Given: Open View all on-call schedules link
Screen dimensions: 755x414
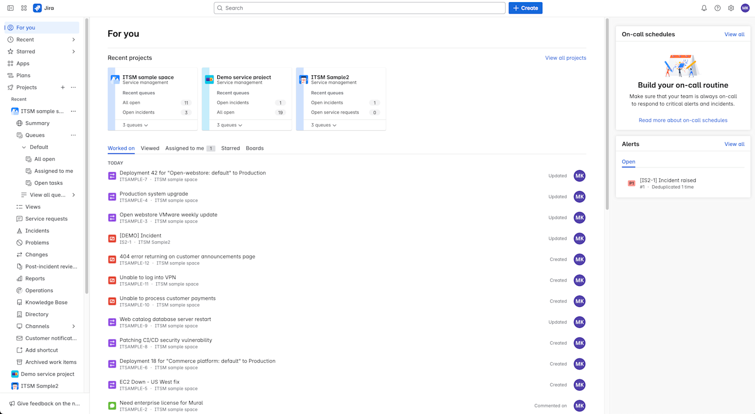Looking at the screenshot, I should point(734,34).
